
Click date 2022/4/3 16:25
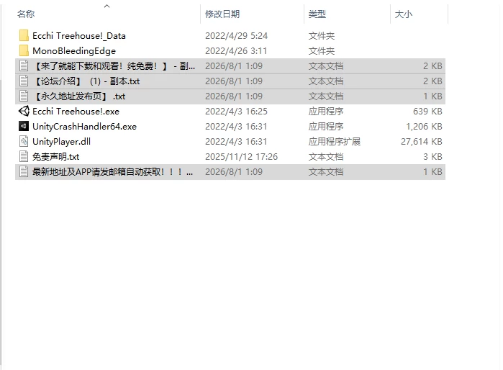coord(237,112)
